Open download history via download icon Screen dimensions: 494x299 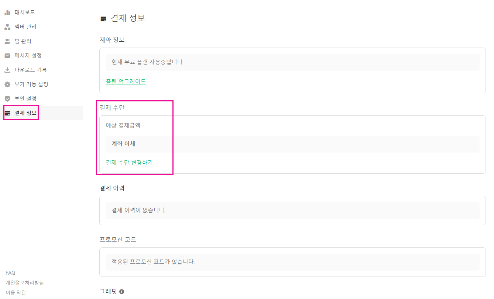click(x=7, y=70)
